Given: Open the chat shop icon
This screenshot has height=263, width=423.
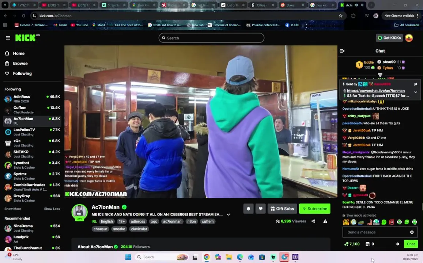Looking at the screenshot, I should coord(367,244).
